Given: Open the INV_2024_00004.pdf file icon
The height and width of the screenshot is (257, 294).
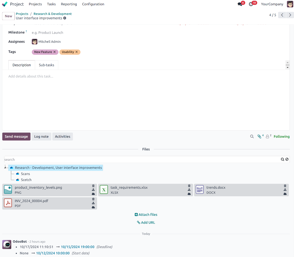Looking at the screenshot, I should coord(8,203).
